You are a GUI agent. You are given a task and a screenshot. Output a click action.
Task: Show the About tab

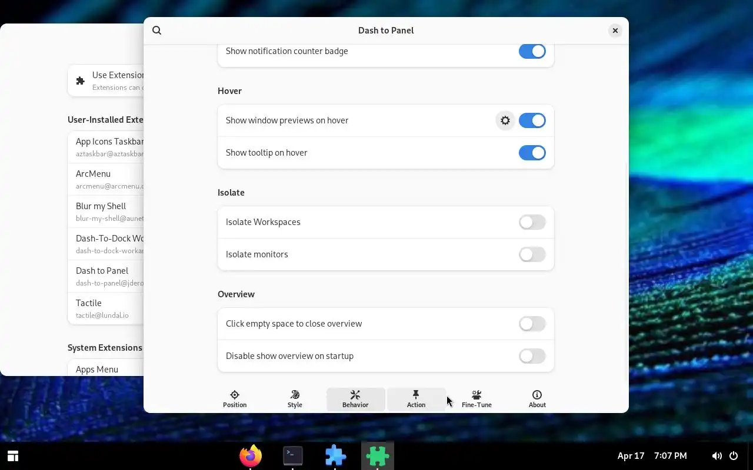click(537, 399)
